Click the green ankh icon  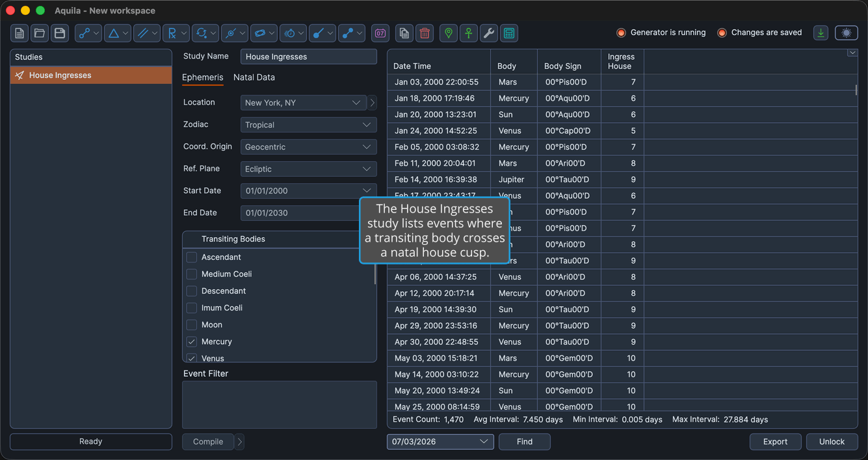(469, 33)
